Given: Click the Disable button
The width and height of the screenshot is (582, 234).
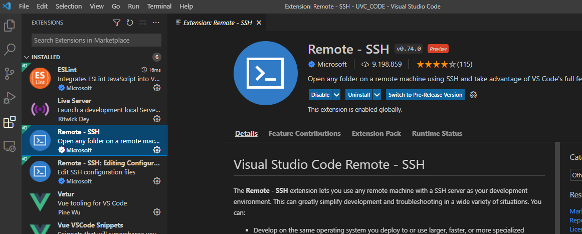Looking at the screenshot, I should [x=320, y=95].
